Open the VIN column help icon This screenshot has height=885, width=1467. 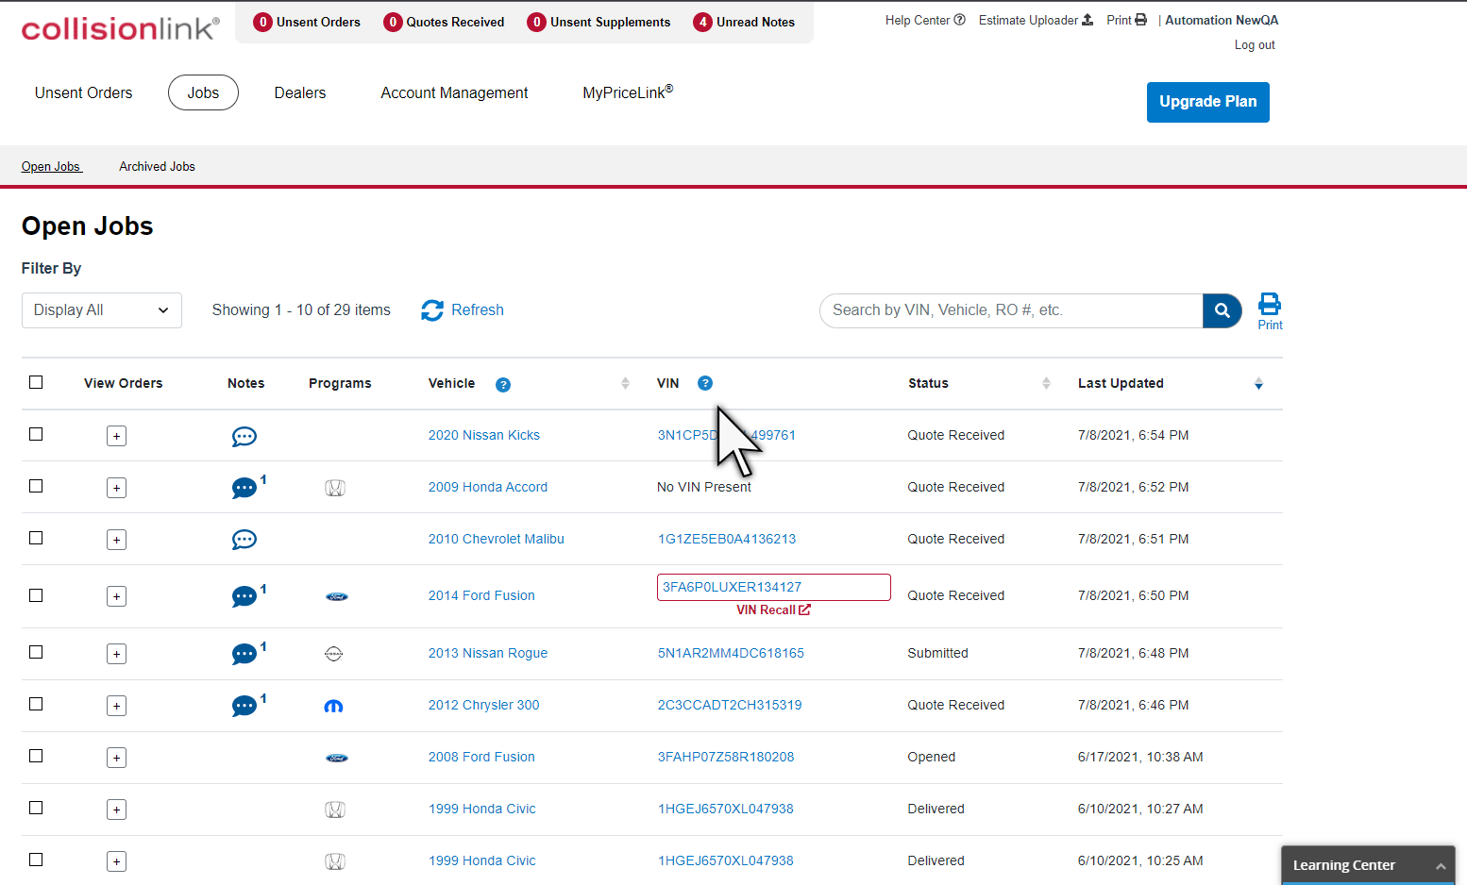tap(705, 383)
